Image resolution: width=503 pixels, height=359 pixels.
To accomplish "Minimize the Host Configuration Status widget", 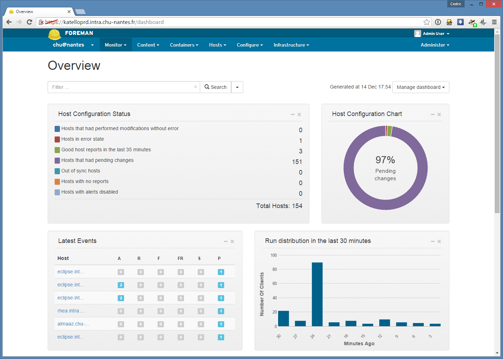I will coord(293,114).
